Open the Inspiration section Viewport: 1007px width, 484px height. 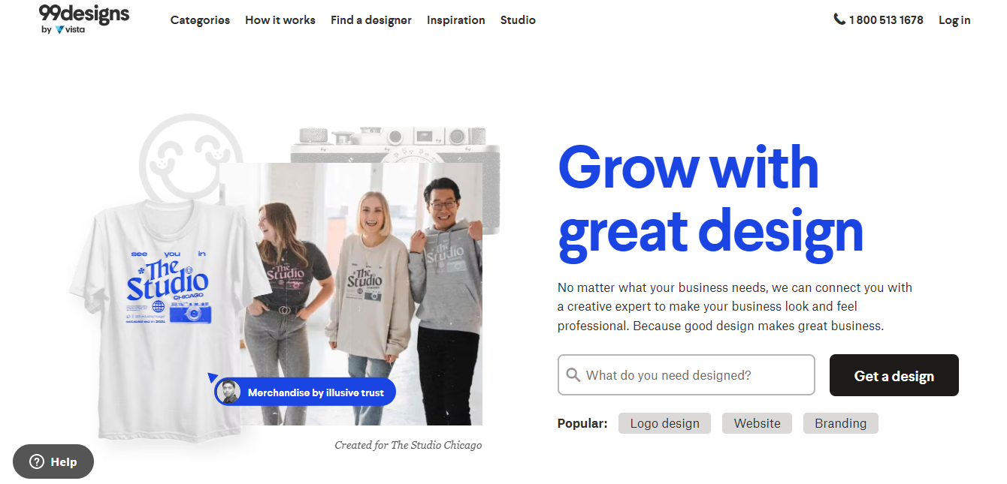(x=456, y=20)
